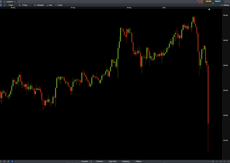Viewport: 230px width, 163px height.
Task: Open the Draw Tools tab
Action: coord(113,161)
